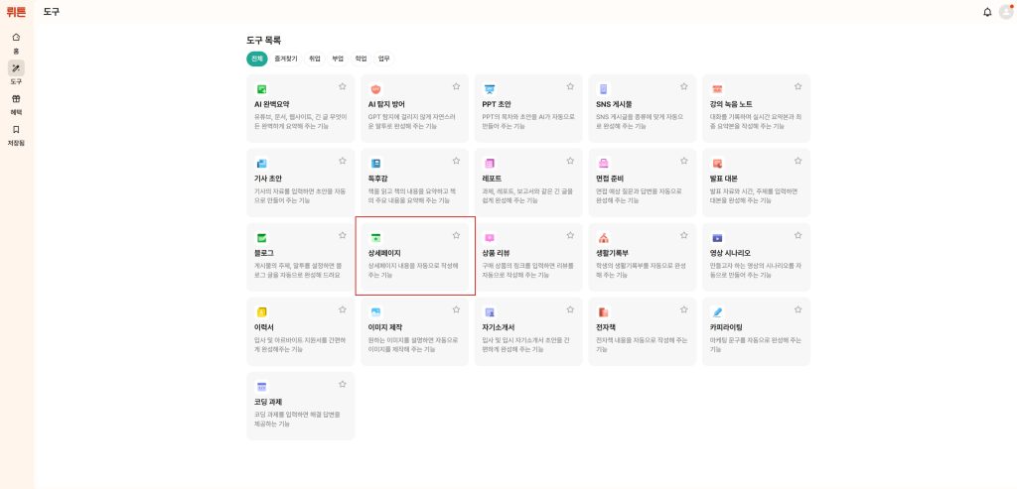Click the 이미지 제작 picture icon

coord(375,311)
